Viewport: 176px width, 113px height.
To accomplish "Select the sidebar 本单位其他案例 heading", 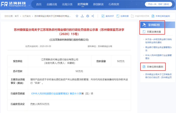I will [x=155, y=67].
